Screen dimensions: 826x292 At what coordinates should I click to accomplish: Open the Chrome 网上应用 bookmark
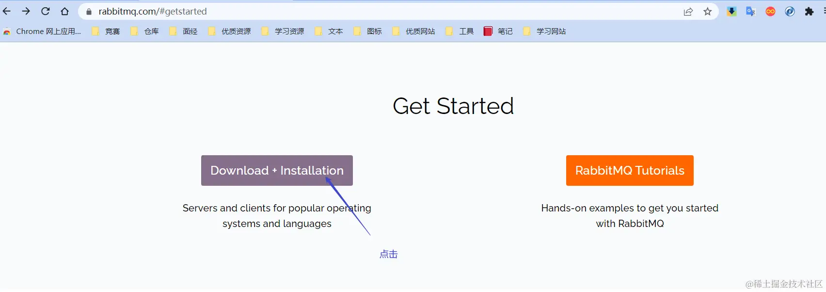click(x=42, y=32)
